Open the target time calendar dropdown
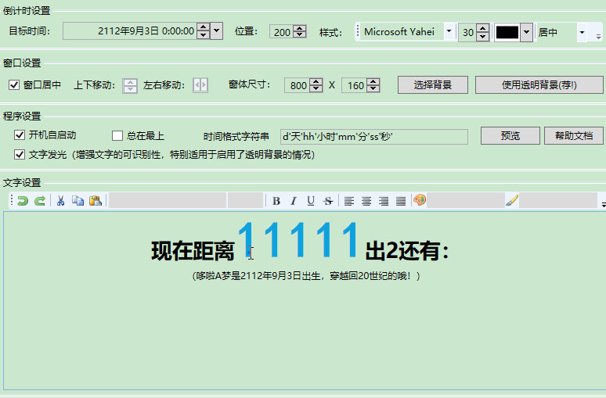The width and height of the screenshot is (606, 398). tap(216, 30)
